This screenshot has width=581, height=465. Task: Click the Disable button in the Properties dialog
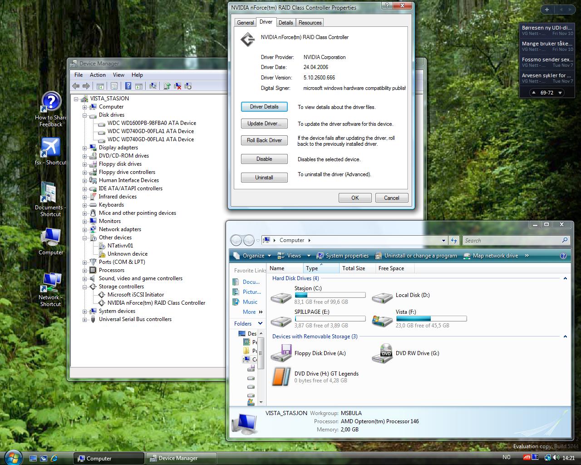pyautogui.click(x=264, y=159)
